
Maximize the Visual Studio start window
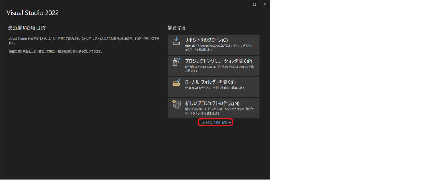254,4
